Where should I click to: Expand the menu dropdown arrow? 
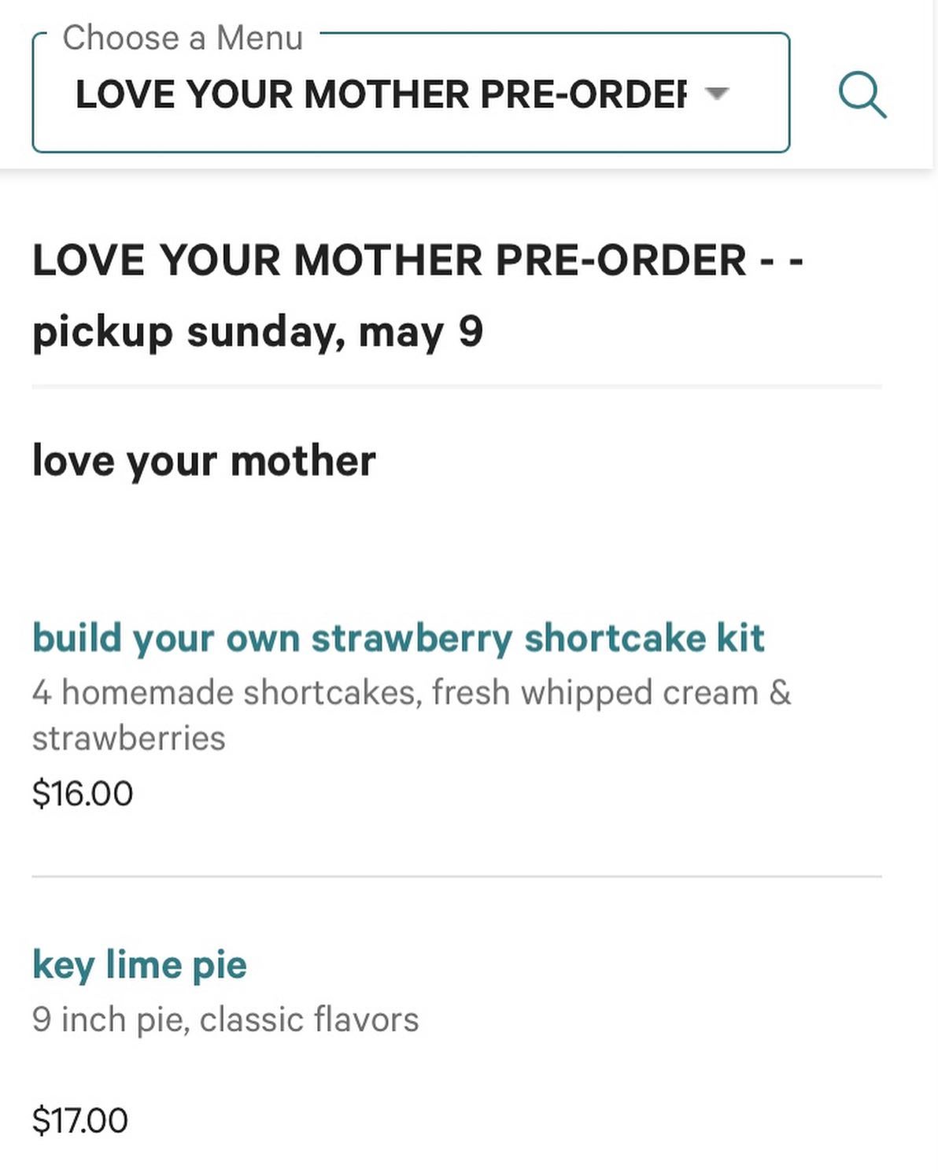717,94
